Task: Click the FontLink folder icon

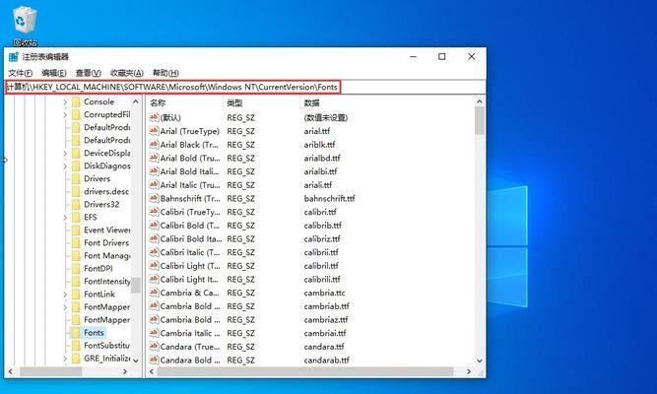Action: (x=76, y=294)
